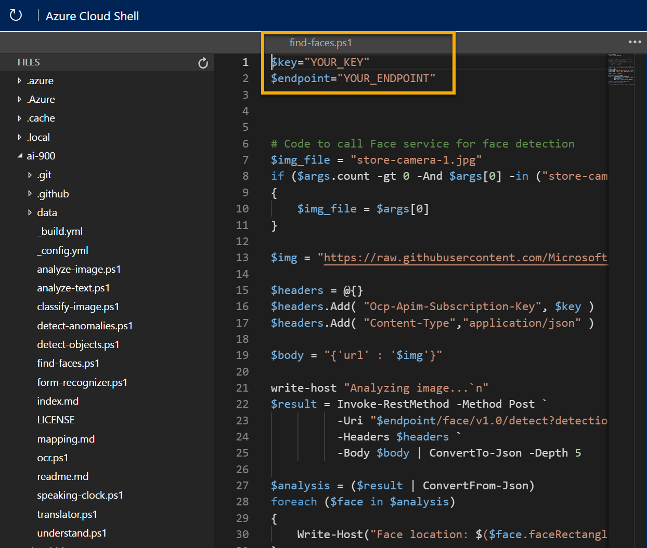Click the $headers = @{} line
647x548 pixels.
317,290
